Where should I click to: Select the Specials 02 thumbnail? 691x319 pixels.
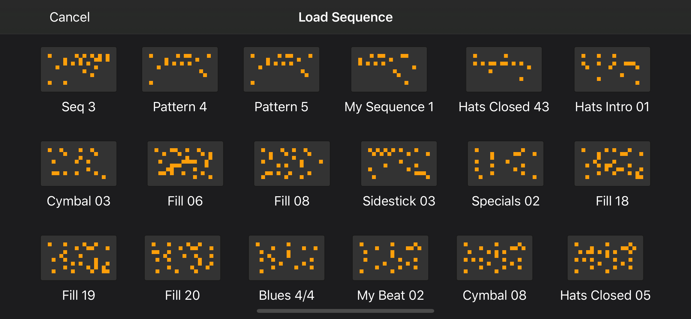pos(505,164)
